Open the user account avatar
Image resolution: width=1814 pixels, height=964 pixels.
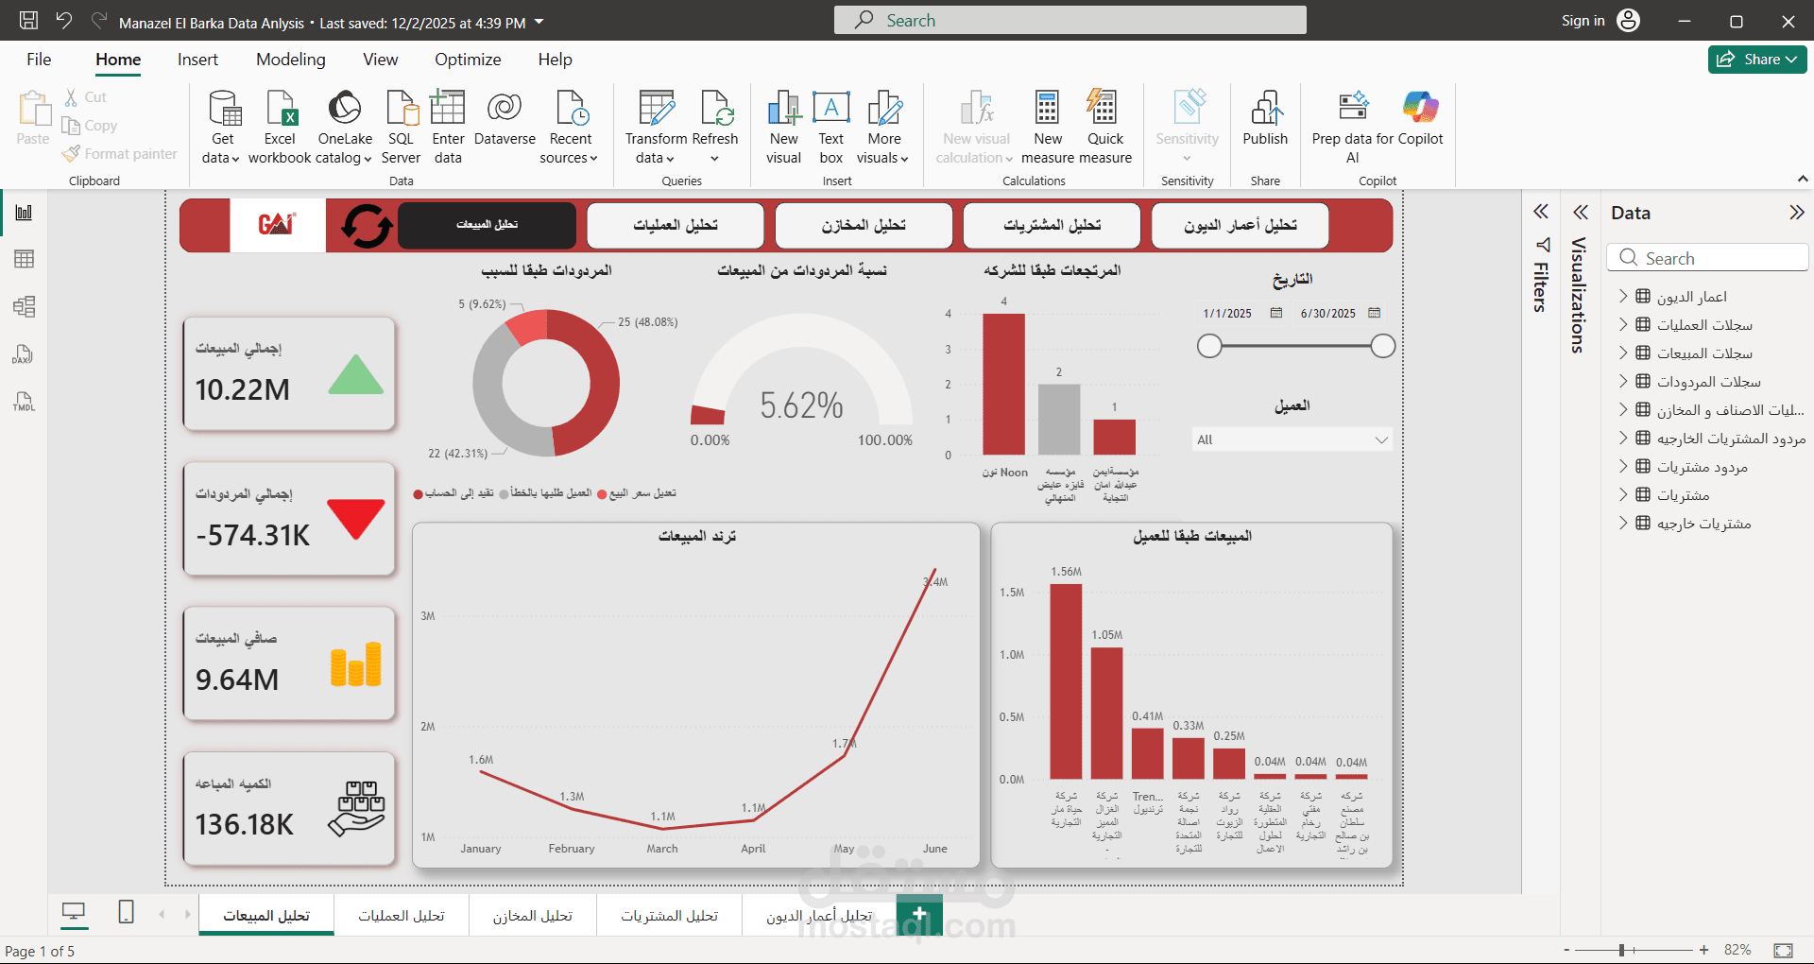click(x=1629, y=21)
